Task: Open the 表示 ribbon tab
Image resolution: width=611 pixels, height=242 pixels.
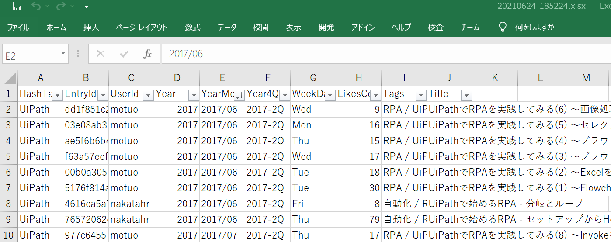Action: (x=294, y=27)
